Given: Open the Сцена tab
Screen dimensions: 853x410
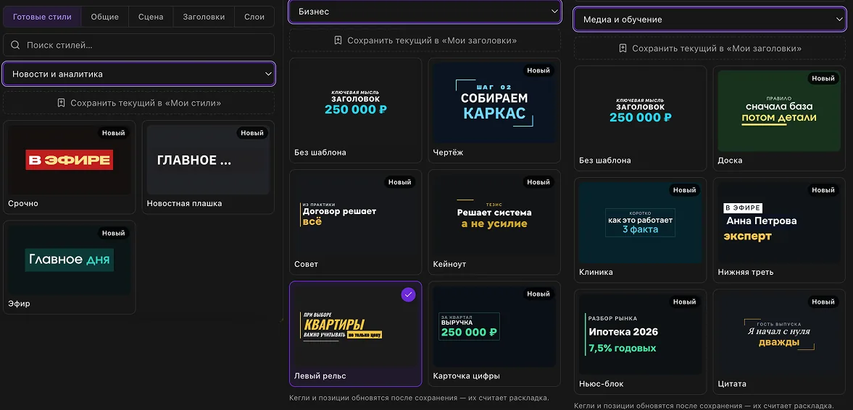Looking at the screenshot, I should click(x=151, y=17).
